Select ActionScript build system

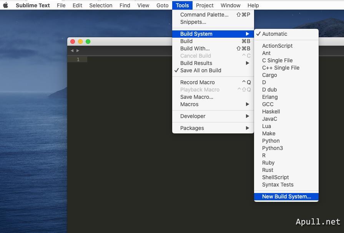[x=286, y=46]
